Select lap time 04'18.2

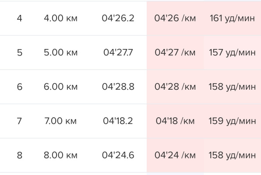tap(118, 121)
